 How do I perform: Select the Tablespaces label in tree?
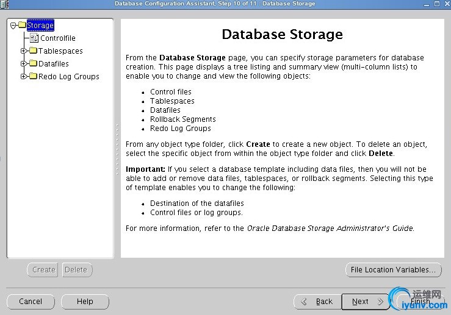60,51
